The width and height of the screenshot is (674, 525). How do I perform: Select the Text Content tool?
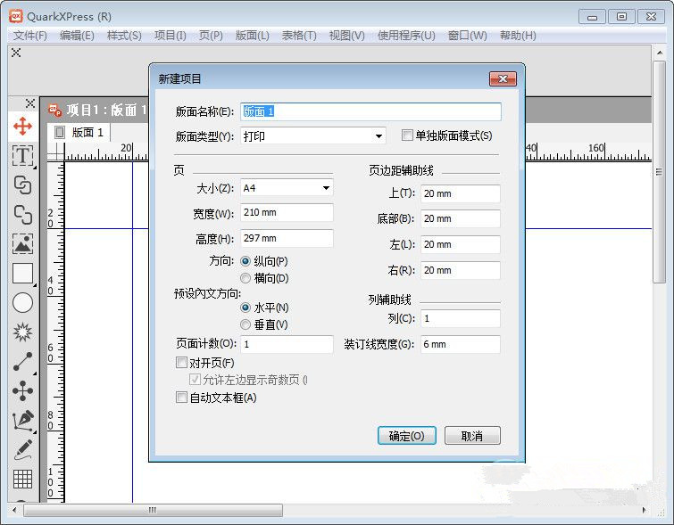[22, 155]
